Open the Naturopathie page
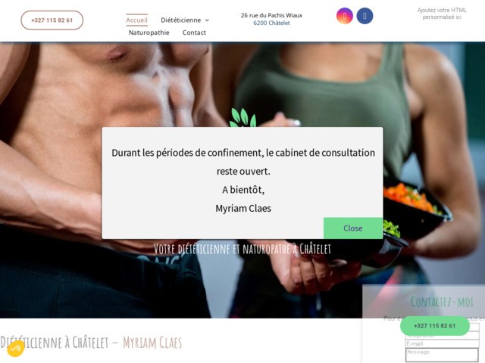Viewport: 485px width, 363px height. [x=149, y=33]
